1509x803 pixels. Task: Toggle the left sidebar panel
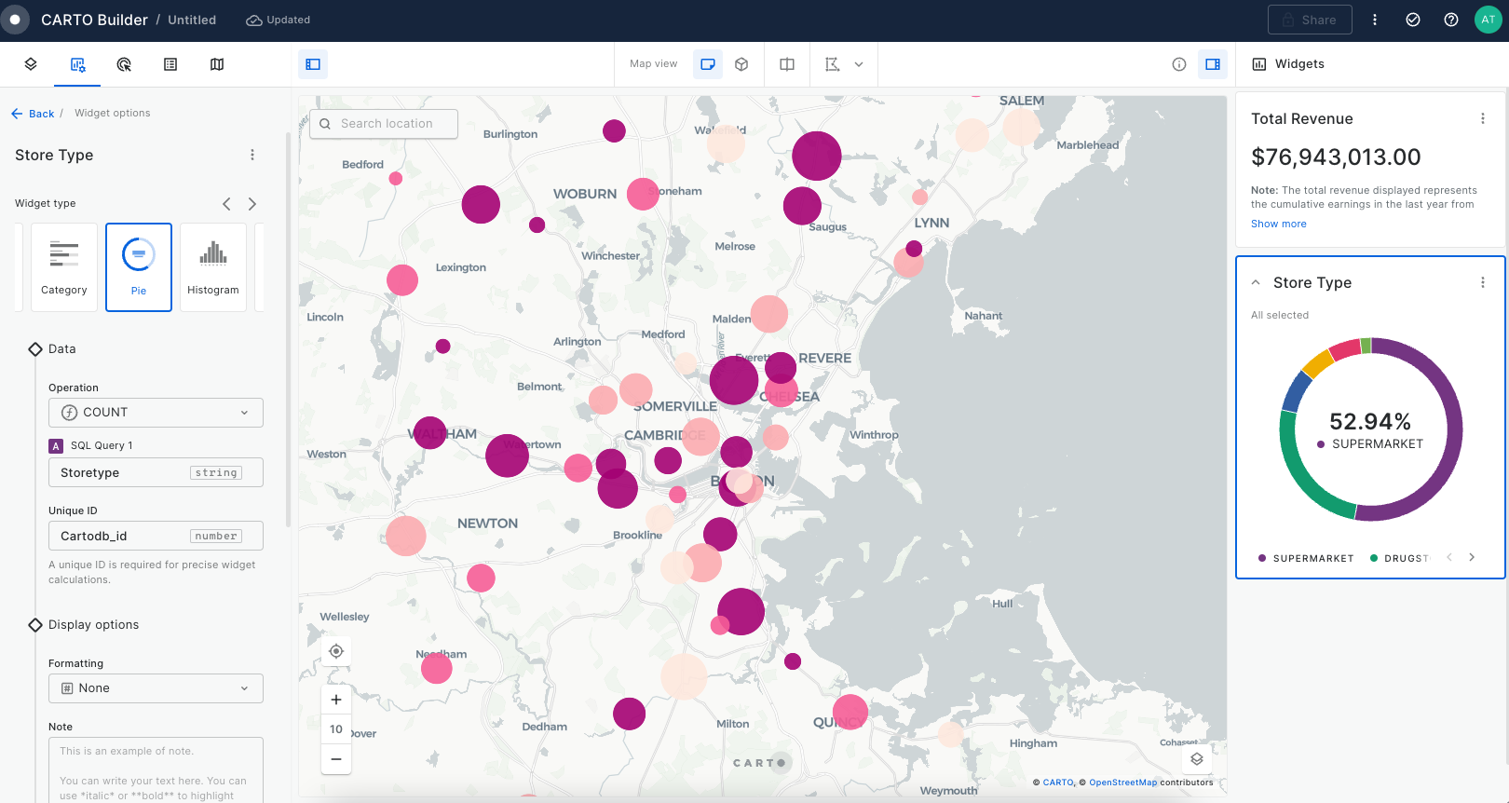coord(313,64)
